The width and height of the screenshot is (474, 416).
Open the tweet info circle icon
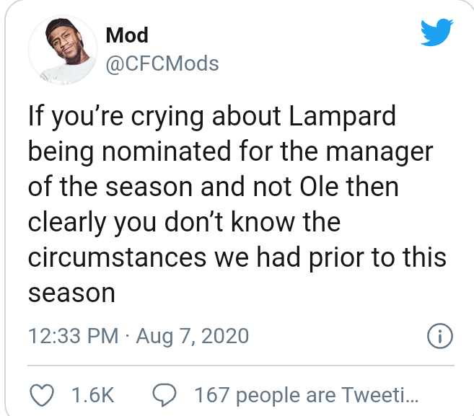pos(440,336)
